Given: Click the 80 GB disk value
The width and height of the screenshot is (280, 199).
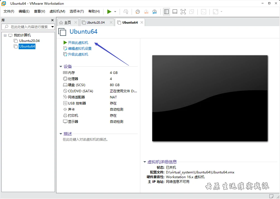Looking at the screenshot, I should pos(115,85).
